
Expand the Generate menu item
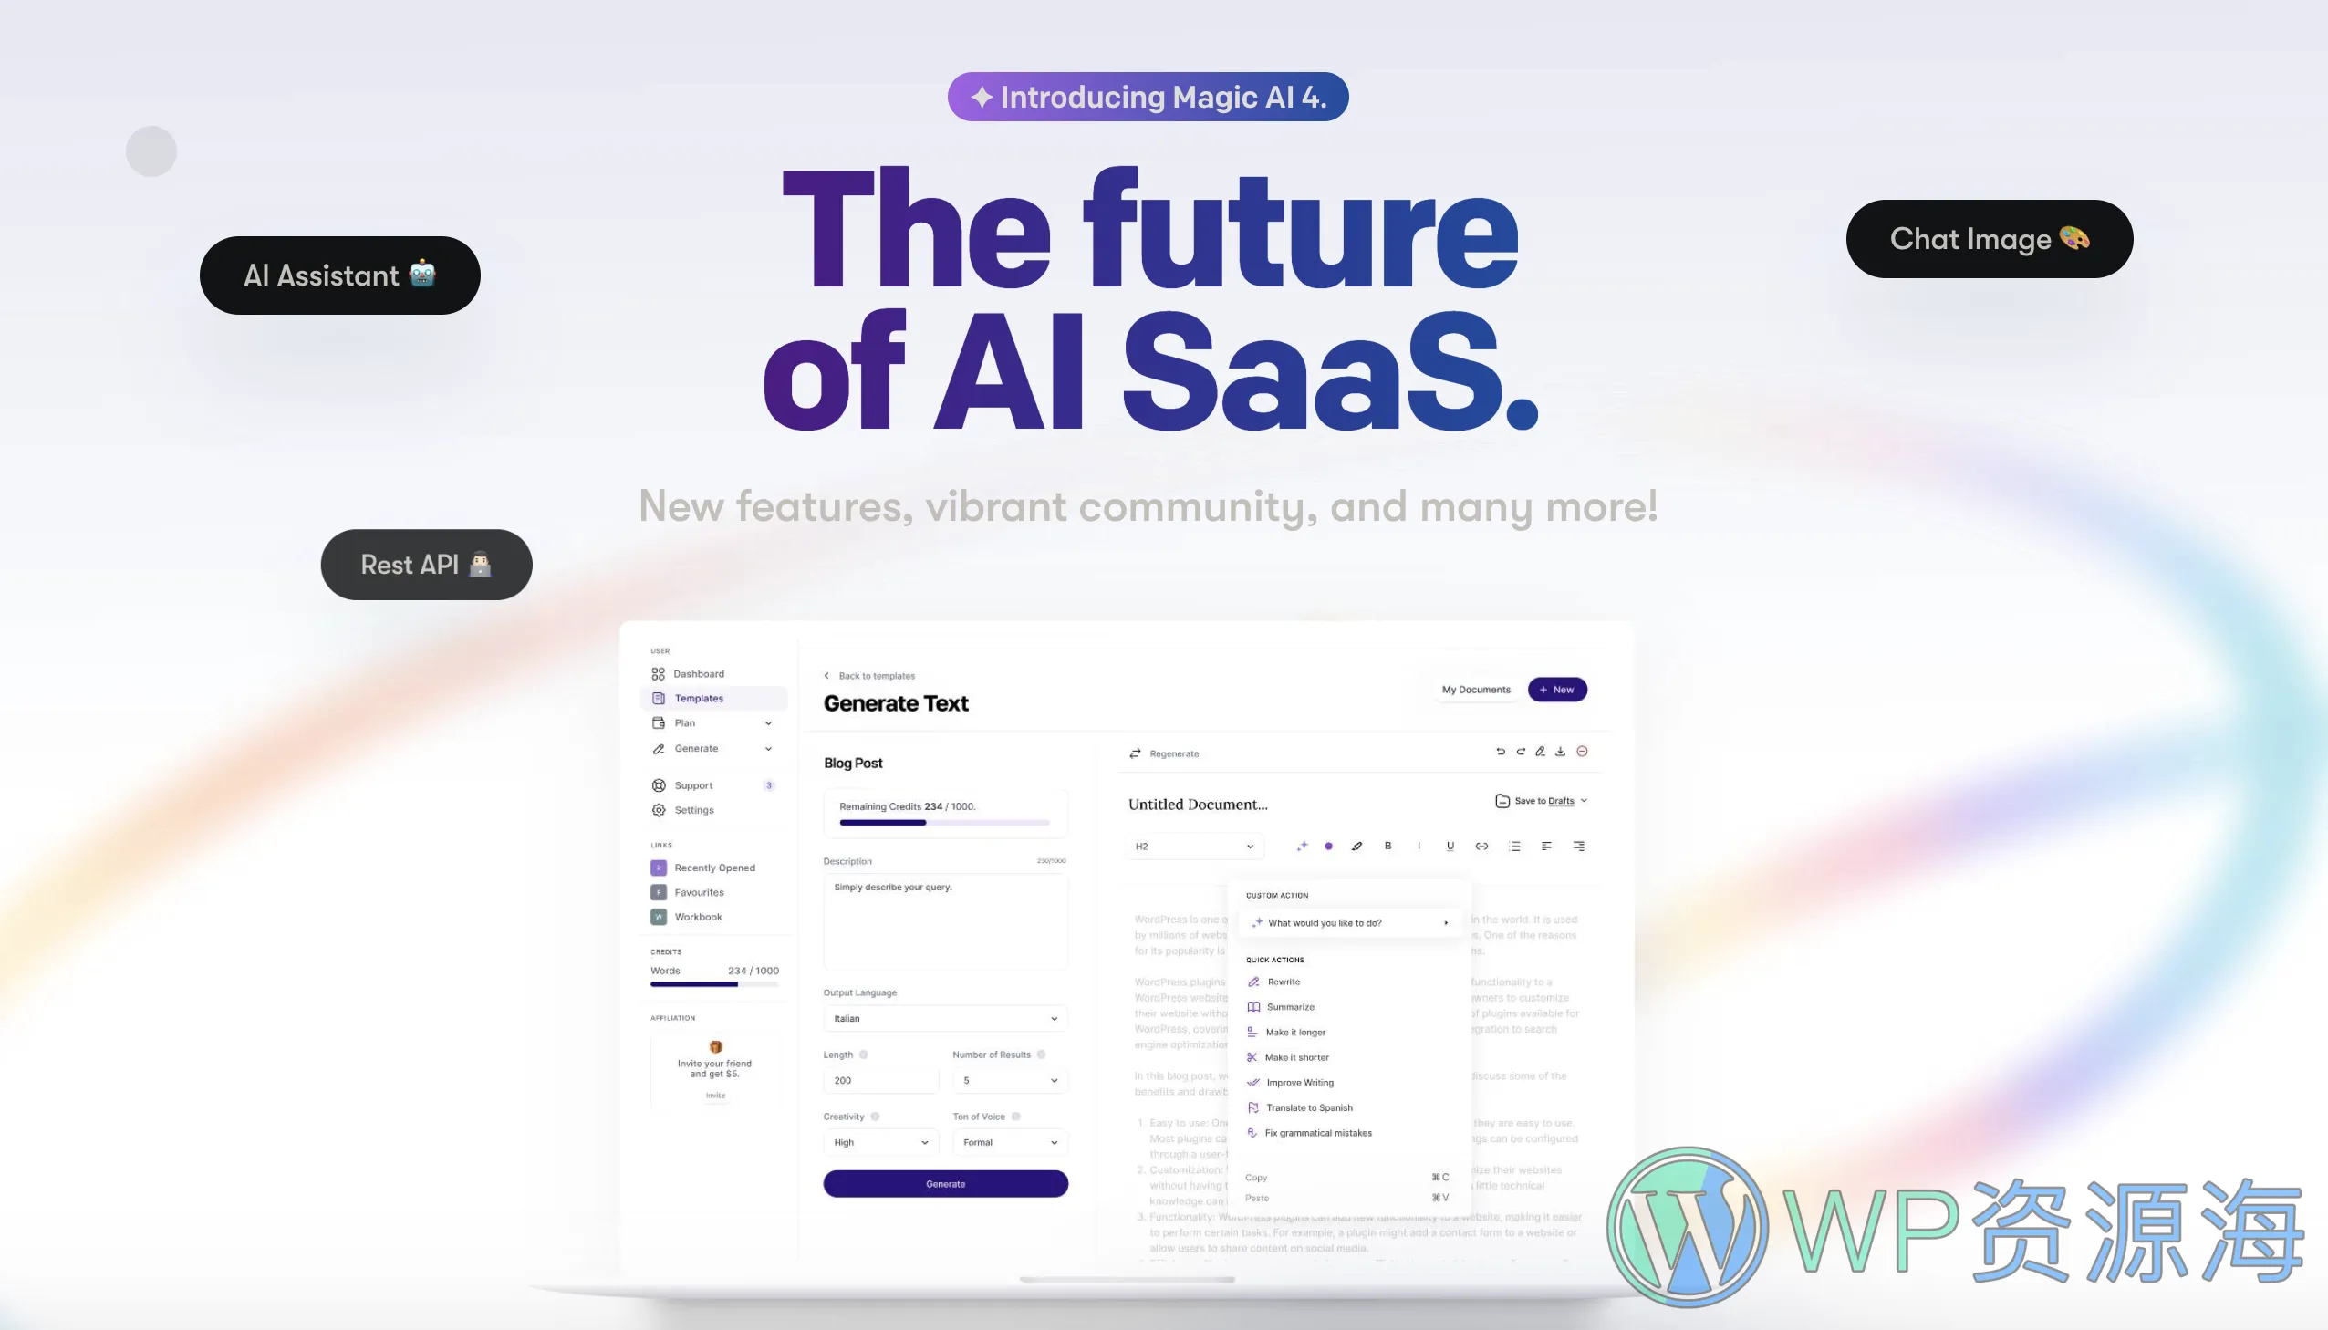tap(769, 748)
